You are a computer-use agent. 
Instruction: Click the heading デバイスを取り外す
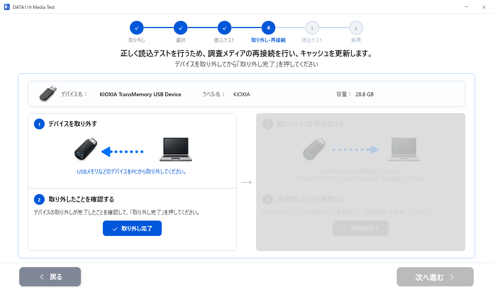click(72, 124)
